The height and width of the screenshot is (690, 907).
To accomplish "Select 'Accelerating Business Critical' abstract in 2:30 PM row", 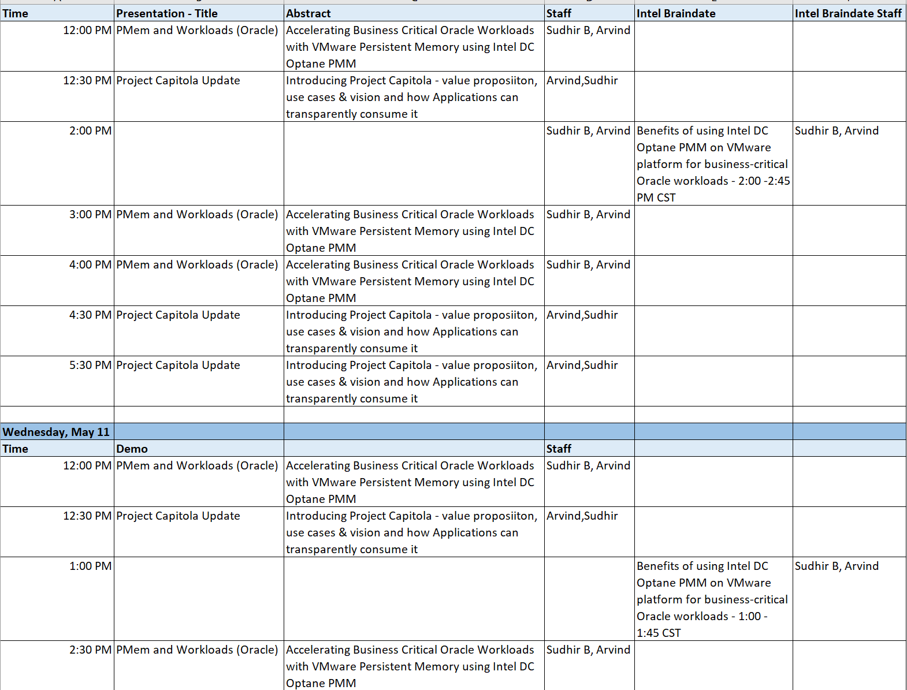I will [x=414, y=666].
